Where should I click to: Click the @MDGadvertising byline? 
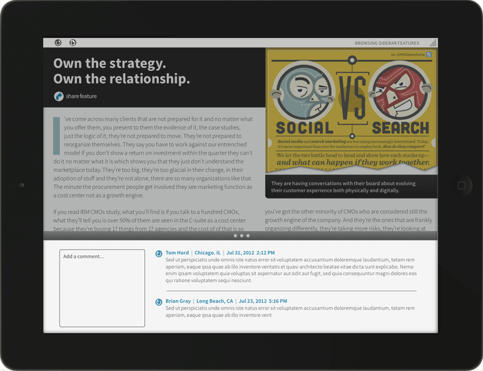(408, 54)
